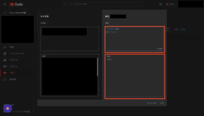Open エディタ in the sidebar

coord(14,60)
